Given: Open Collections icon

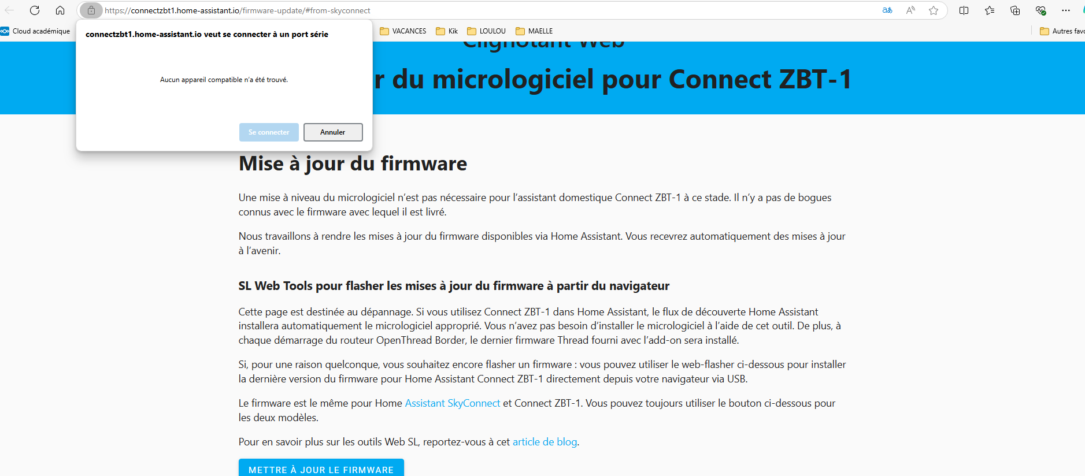Looking at the screenshot, I should click(x=1015, y=10).
